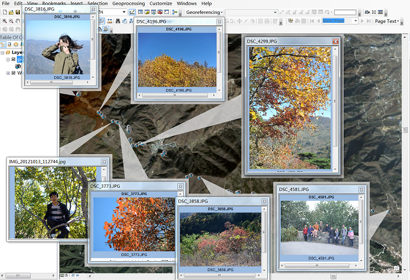Screen dimensions: 410x280
Task: Create a new map document
Action: tap(5, 12)
